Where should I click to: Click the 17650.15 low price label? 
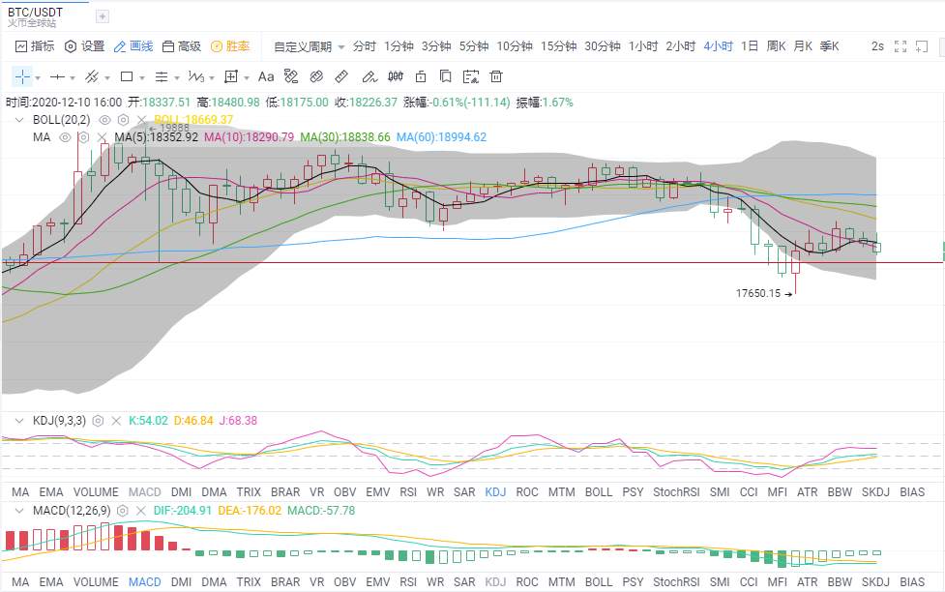(758, 294)
